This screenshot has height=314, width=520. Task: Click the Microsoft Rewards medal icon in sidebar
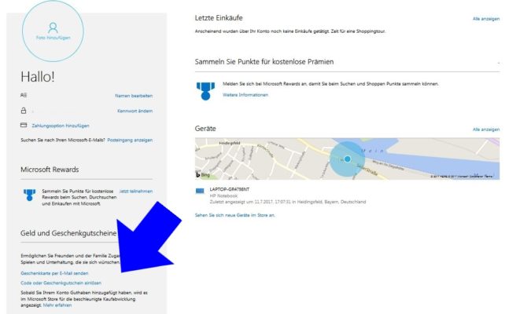pyautogui.click(x=29, y=195)
